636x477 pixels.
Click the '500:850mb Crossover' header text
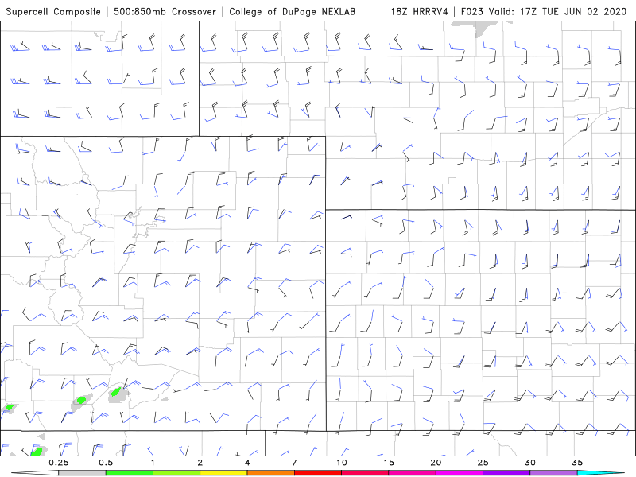pos(165,11)
